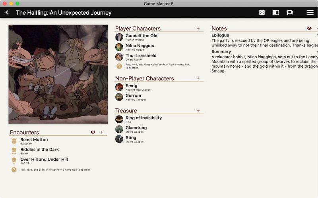Open the compendium book icon
Screen dimensions: 318x198
[x=275, y=13]
